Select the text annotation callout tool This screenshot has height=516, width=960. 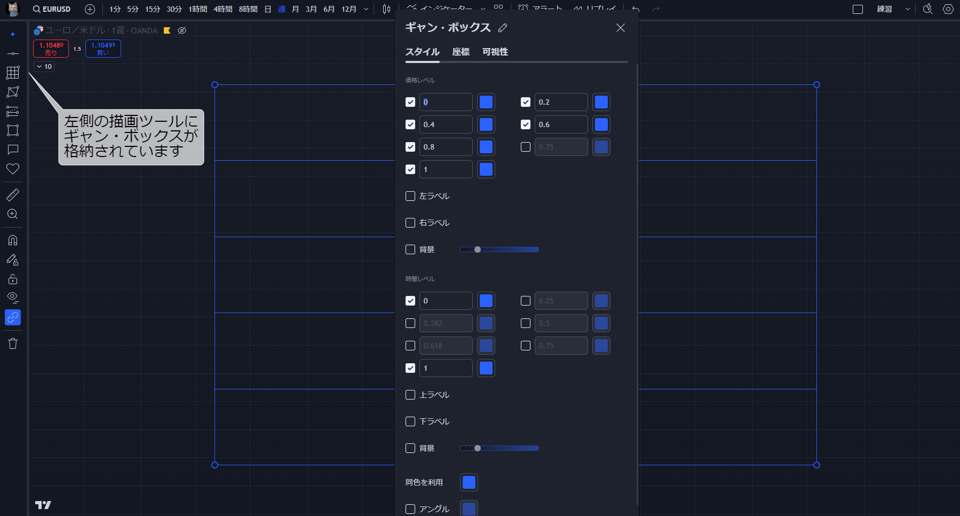coord(13,150)
